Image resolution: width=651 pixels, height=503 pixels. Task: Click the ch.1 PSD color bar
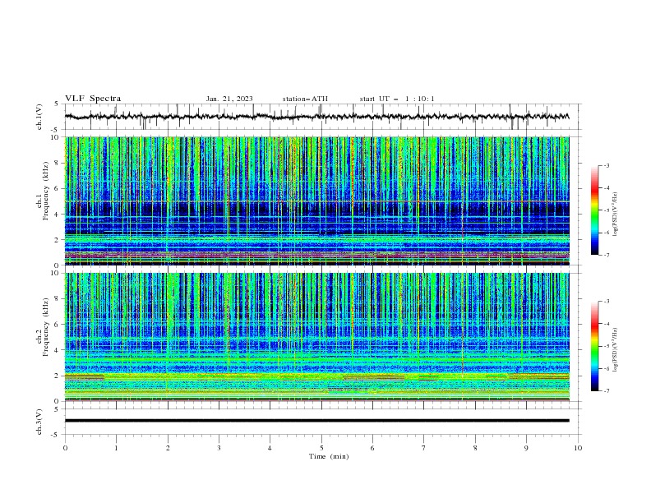(594, 210)
